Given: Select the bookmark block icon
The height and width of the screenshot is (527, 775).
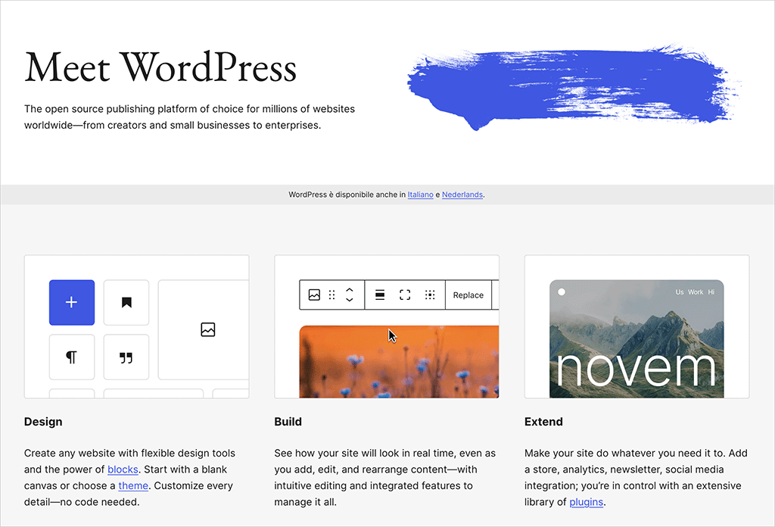Looking at the screenshot, I should coord(126,303).
